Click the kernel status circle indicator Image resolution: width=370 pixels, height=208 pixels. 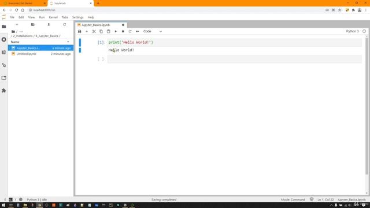click(x=364, y=31)
